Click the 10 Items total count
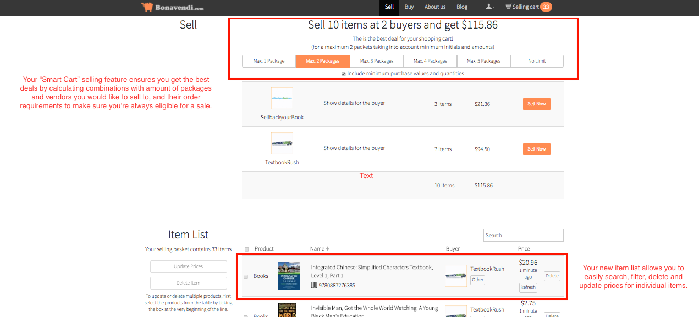The image size is (699, 317). [x=444, y=186]
